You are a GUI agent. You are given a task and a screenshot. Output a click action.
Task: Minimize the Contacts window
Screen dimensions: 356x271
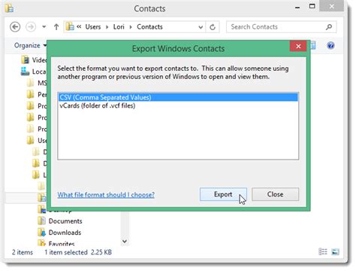click(x=297, y=8)
